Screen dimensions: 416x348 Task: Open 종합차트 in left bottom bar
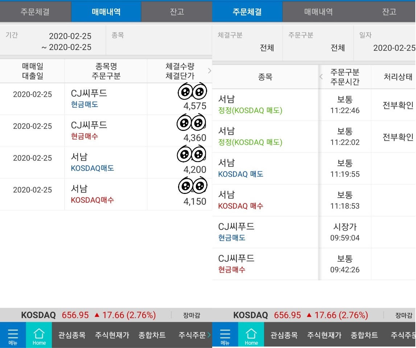pyautogui.click(x=152, y=335)
